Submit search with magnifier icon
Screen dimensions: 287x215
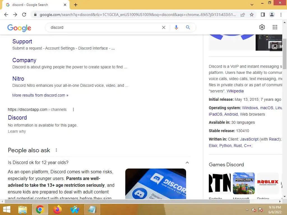[x=188, y=27]
